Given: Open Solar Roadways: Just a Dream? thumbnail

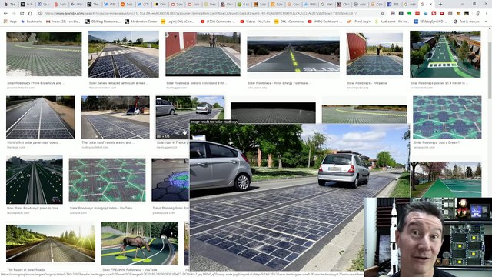Looking at the screenshot, I should pyautogui.click(x=447, y=117).
